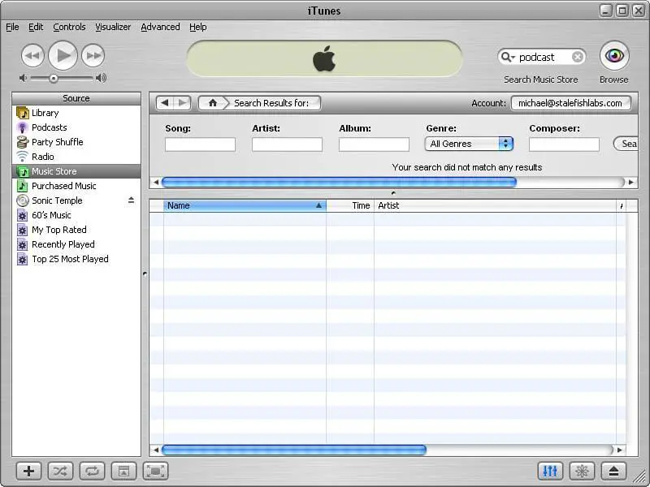Click the Song search field
Viewport: 650px width, 487px height.
point(200,144)
